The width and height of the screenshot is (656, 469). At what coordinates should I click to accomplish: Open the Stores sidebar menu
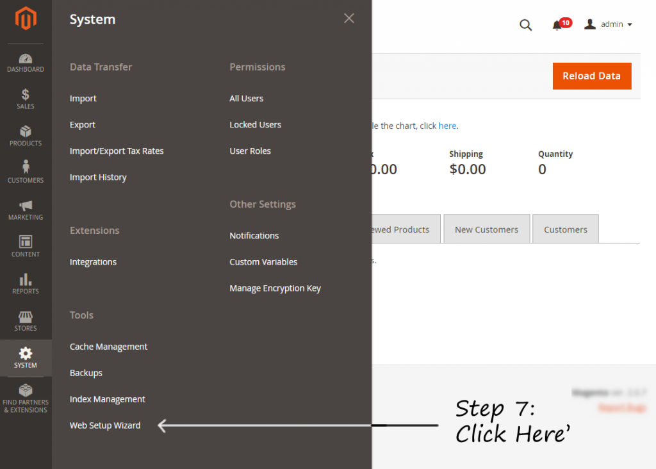pos(26,321)
